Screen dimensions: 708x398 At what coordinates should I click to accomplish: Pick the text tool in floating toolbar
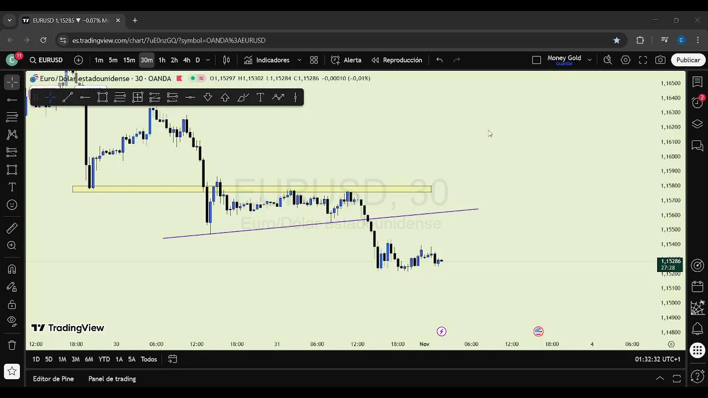[x=261, y=98]
